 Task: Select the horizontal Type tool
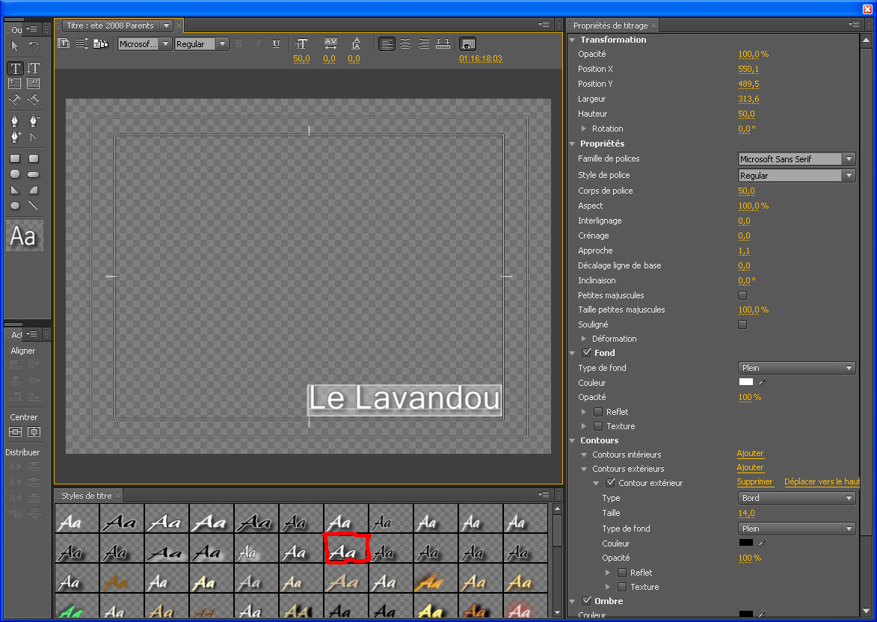coord(15,68)
